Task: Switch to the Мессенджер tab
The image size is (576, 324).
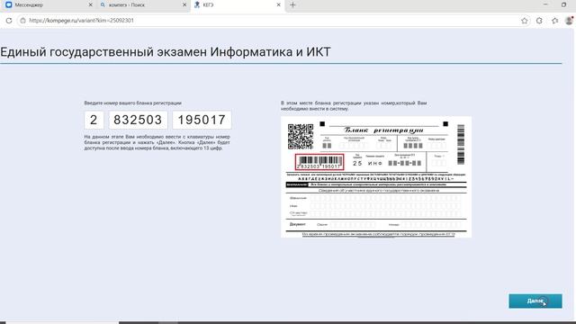Action: click(x=48, y=5)
